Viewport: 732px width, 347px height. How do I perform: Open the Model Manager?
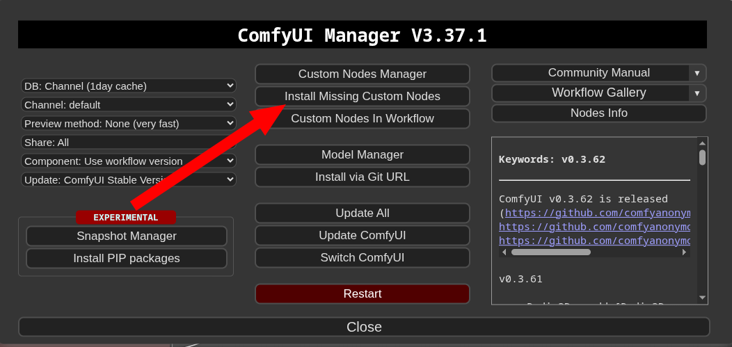362,155
